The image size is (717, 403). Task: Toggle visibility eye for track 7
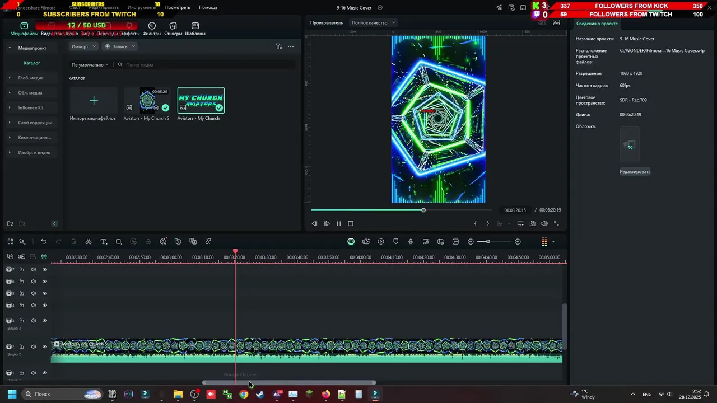(45, 269)
